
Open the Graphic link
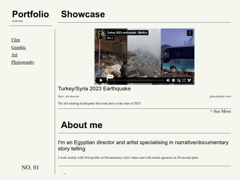[19, 47]
